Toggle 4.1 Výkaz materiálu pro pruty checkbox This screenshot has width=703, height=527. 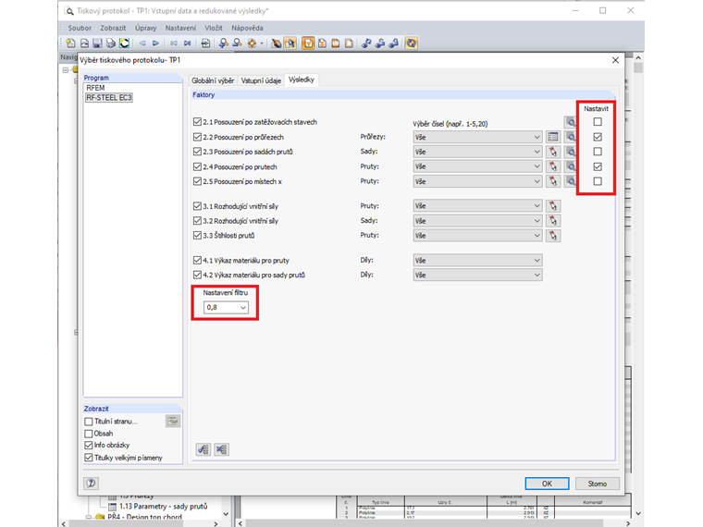197,260
